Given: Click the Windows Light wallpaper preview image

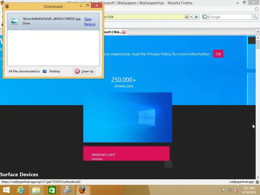Looking at the screenshot, I should (x=128, y=117).
